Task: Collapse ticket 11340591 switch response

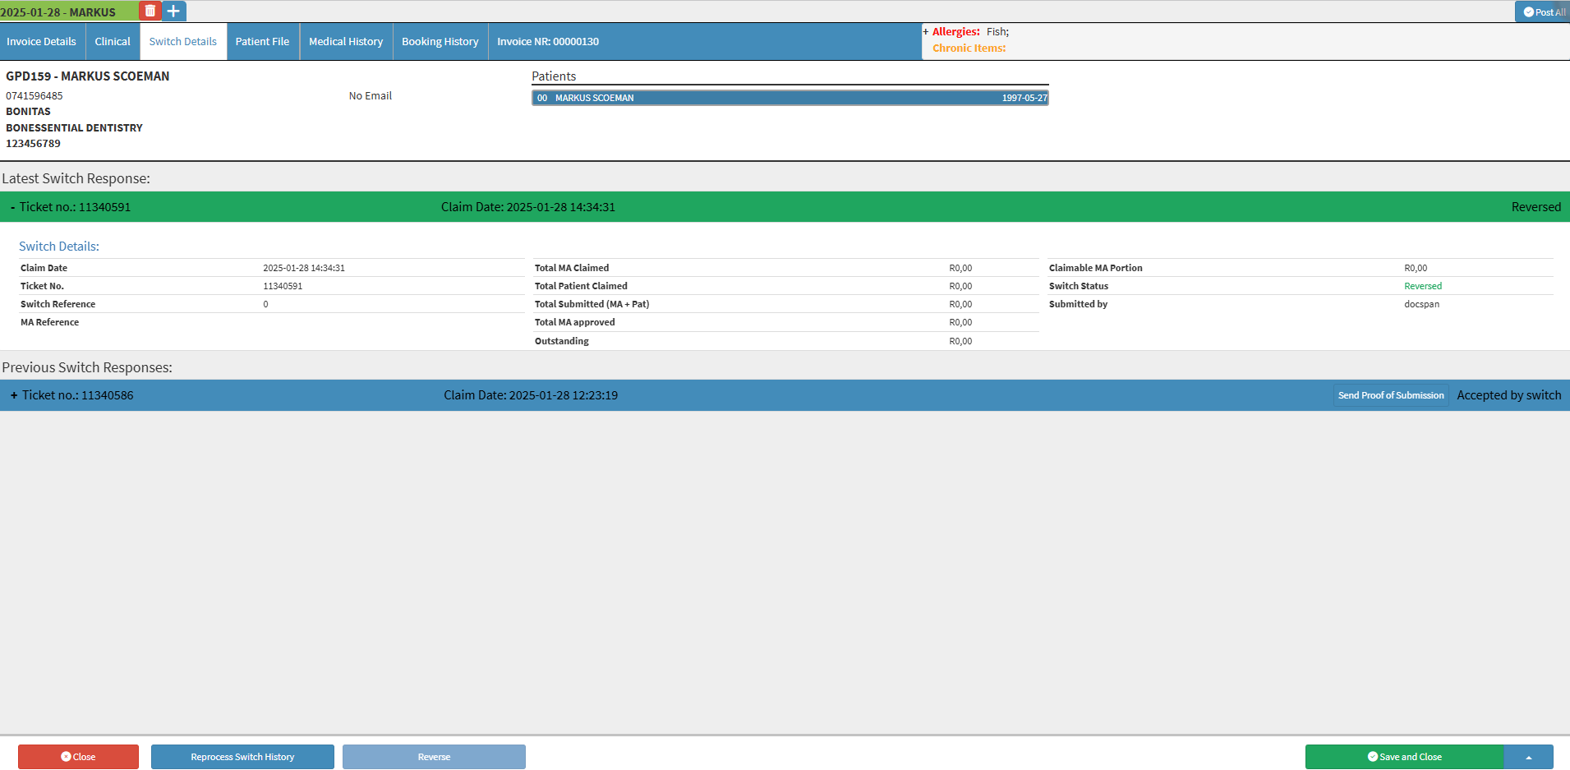Action: (13, 207)
